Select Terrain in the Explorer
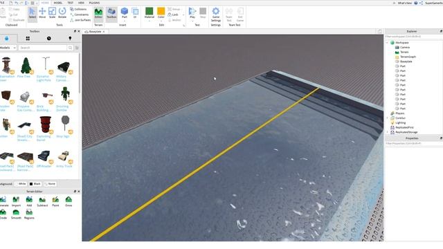The width and height of the screenshot is (443, 249). click(404, 52)
